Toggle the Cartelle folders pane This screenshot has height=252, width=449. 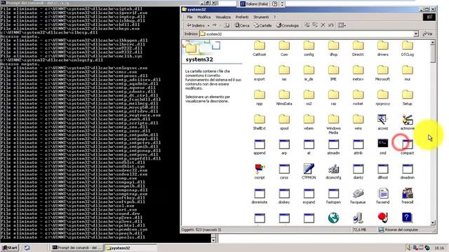262,25
